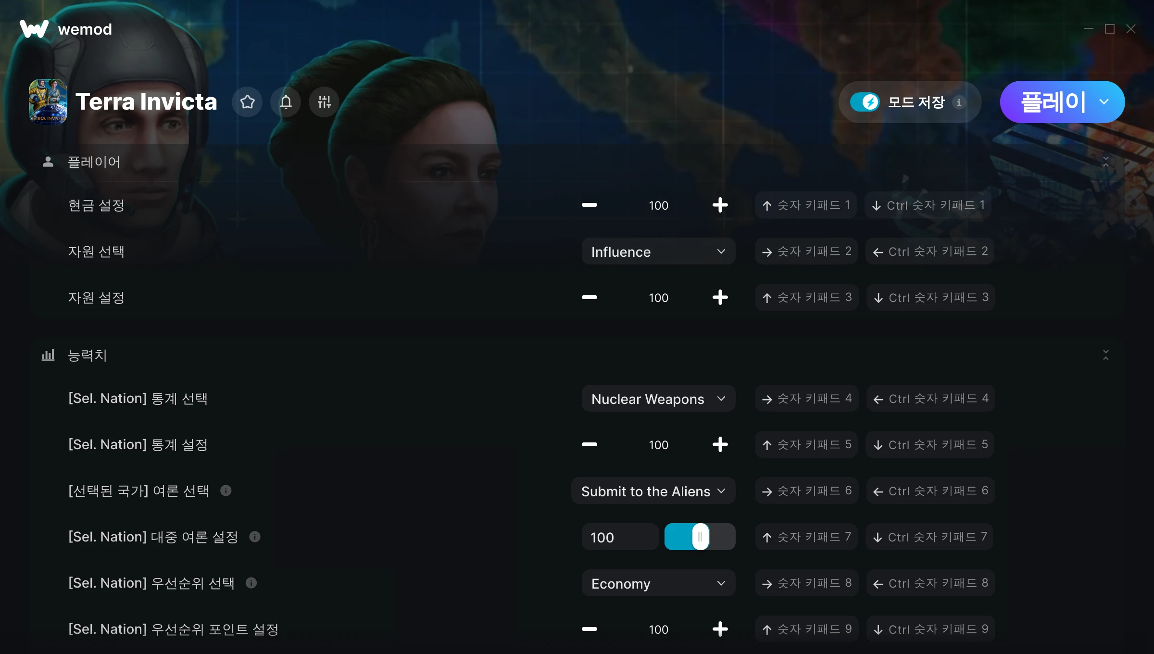Collapse the 능력치 section
Screen dimensions: 1154x654
point(1106,355)
